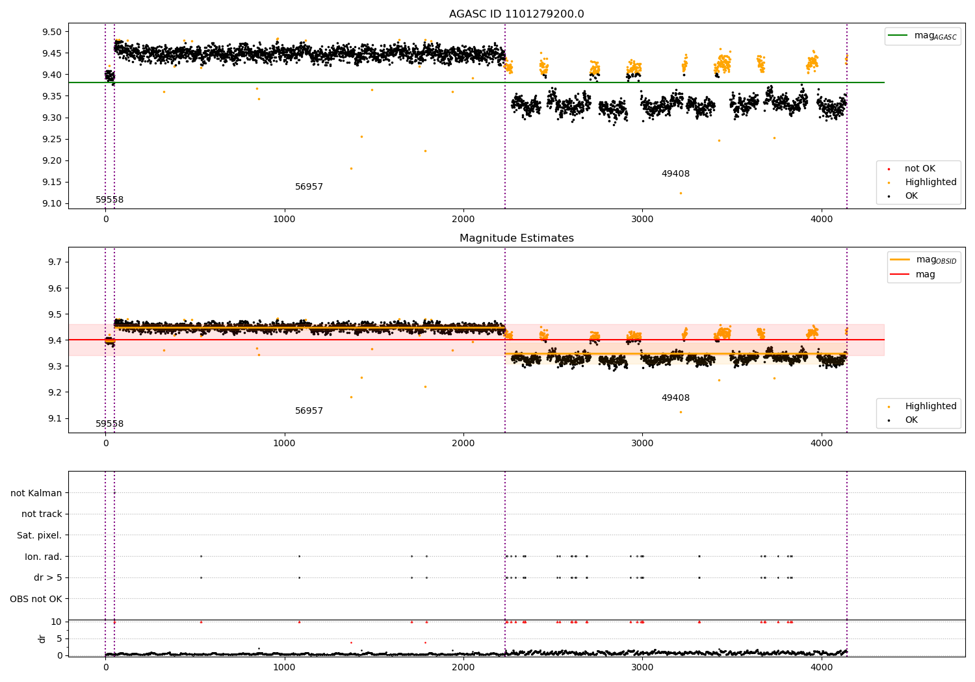The image size is (975, 682).
Task: Click the 'OK' legend entry in top plot
Action: 911,196
